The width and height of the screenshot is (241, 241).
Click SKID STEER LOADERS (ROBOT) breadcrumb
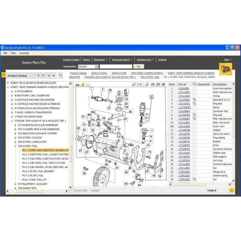pos(147,73)
